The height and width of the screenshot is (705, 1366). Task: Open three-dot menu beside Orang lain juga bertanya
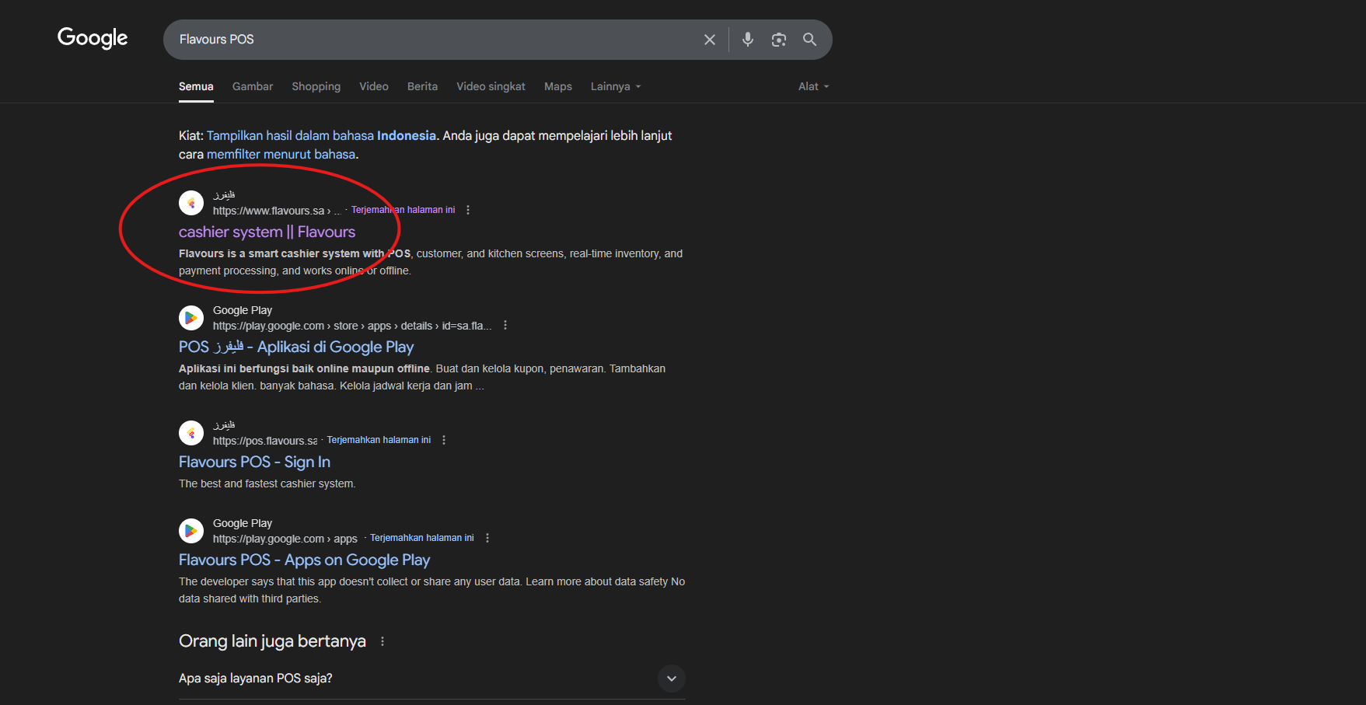(383, 641)
